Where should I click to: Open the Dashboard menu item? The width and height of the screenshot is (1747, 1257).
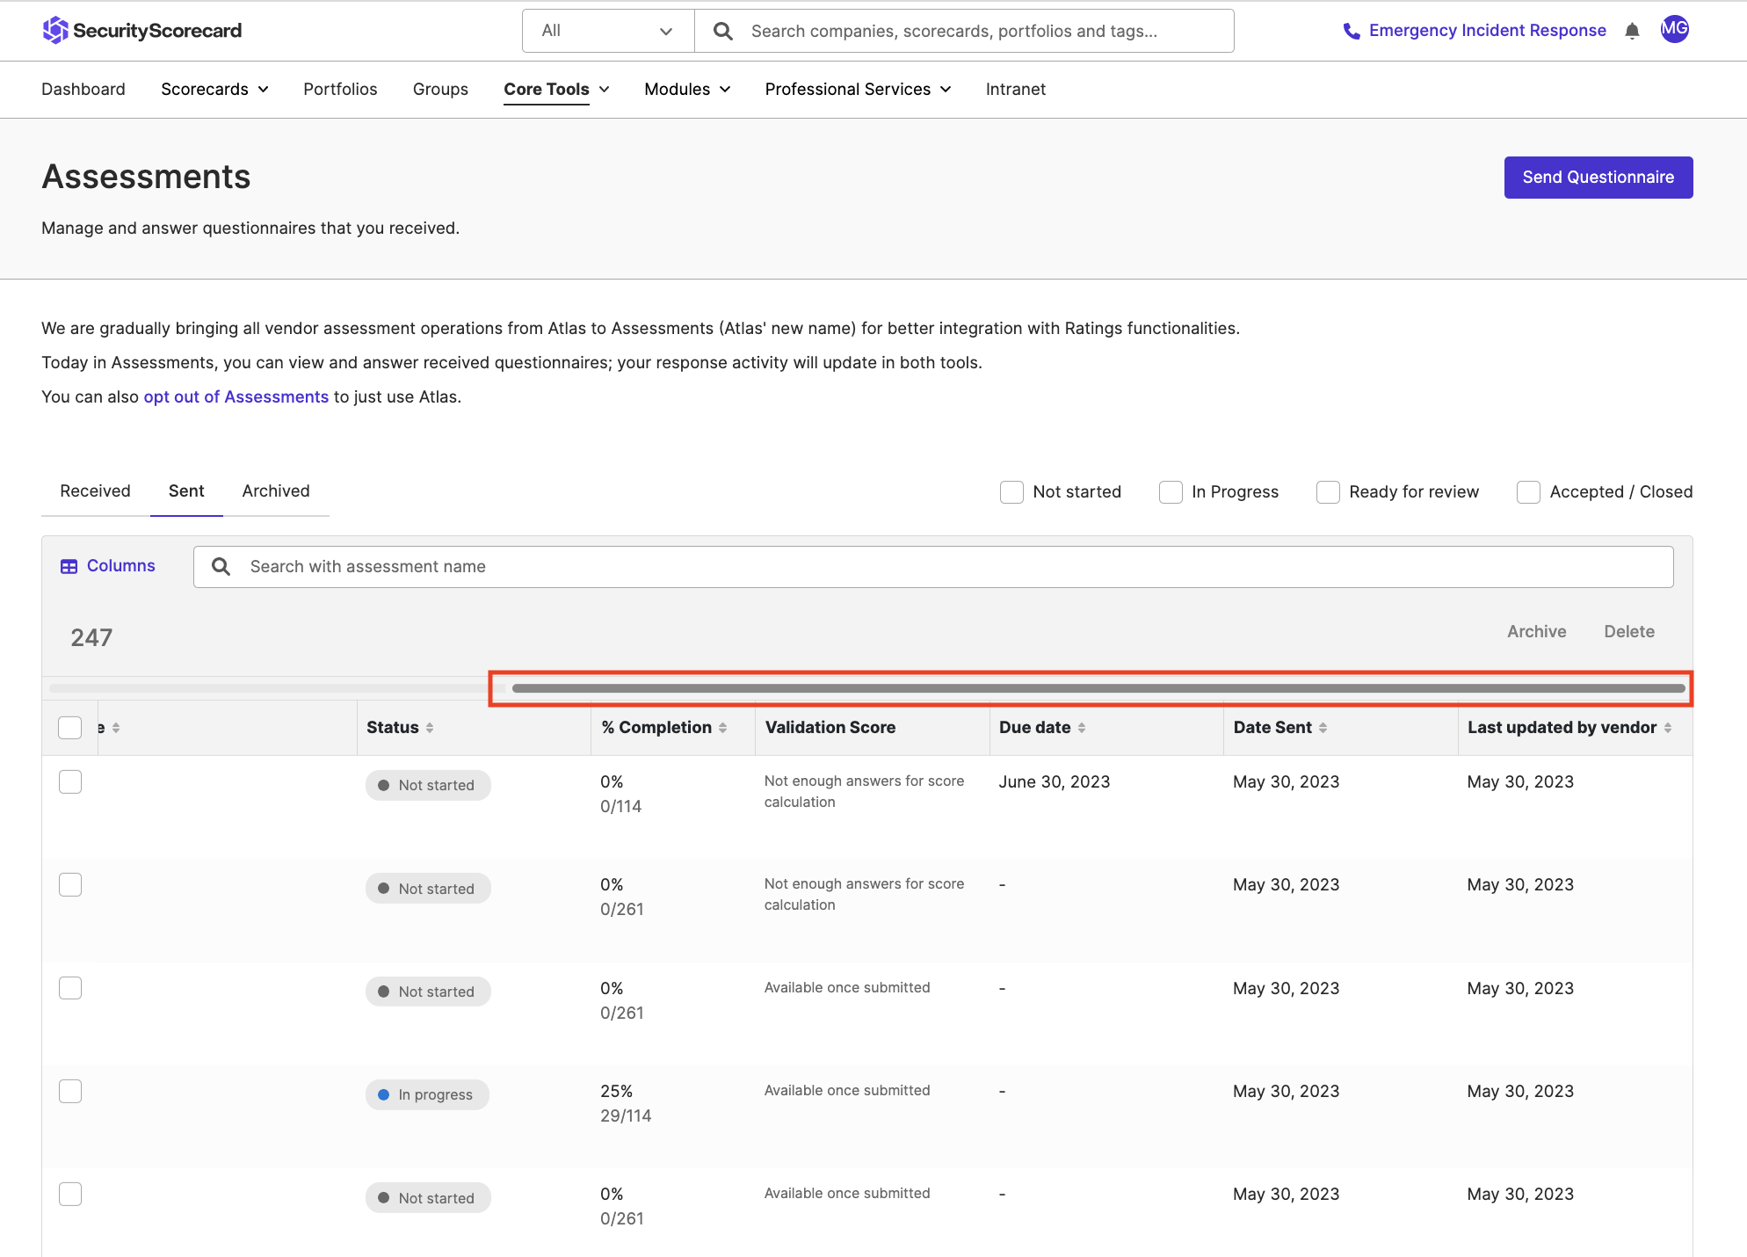click(x=83, y=89)
